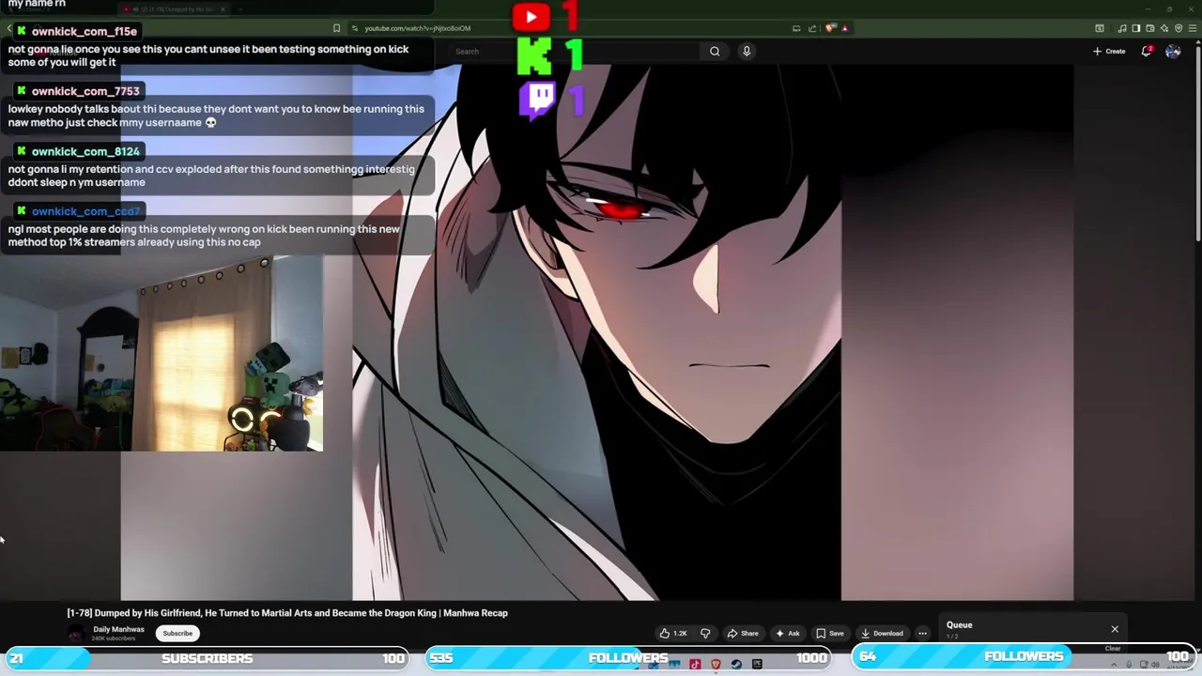Screen dimensions: 1202x676
Task: Click the Share button under the video
Action: pos(743,634)
